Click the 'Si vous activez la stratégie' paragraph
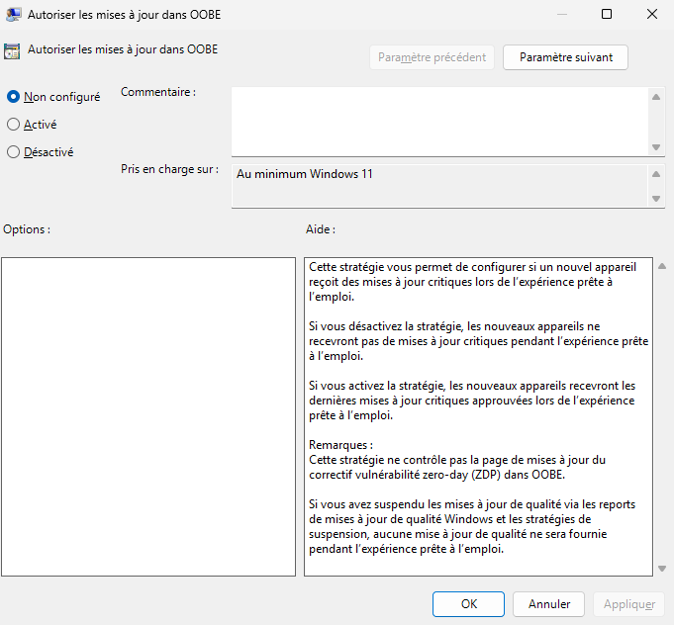 point(472,401)
